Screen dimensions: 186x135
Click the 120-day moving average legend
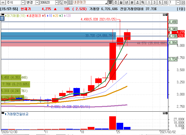[68, 16]
